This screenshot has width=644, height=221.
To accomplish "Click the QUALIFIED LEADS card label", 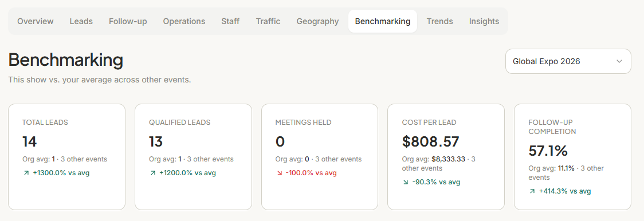I will [179, 123].
